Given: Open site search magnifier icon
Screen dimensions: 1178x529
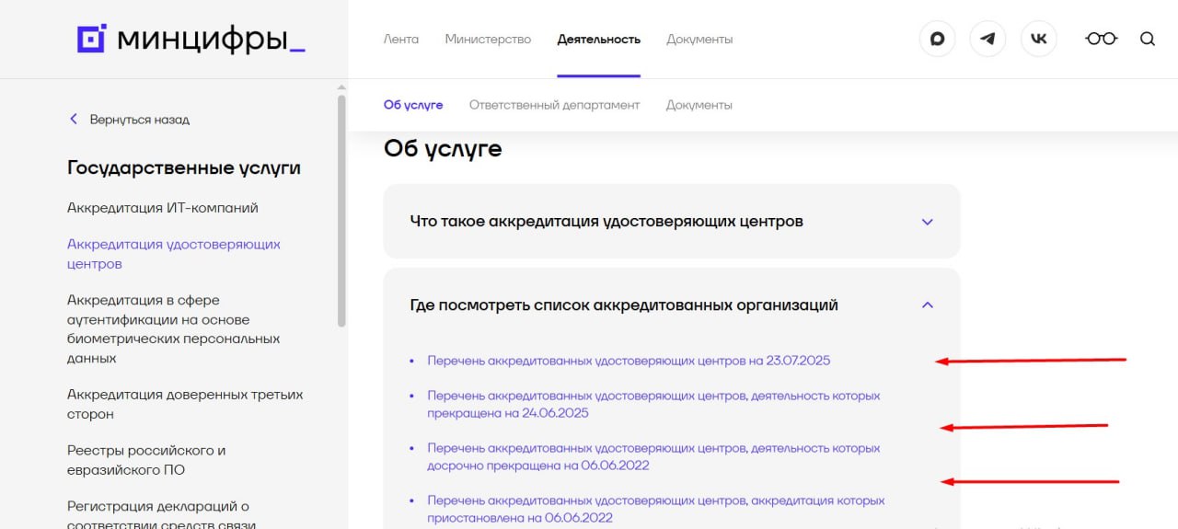Looking at the screenshot, I should pos(1147,39).
